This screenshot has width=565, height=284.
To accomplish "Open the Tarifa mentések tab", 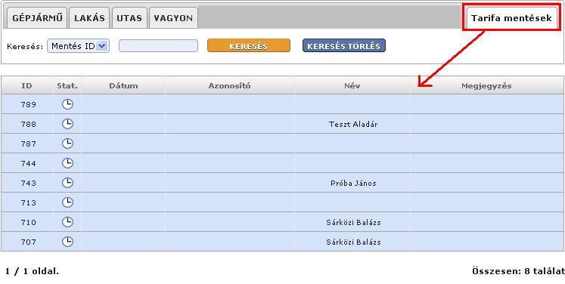I will tap(512, 18).
